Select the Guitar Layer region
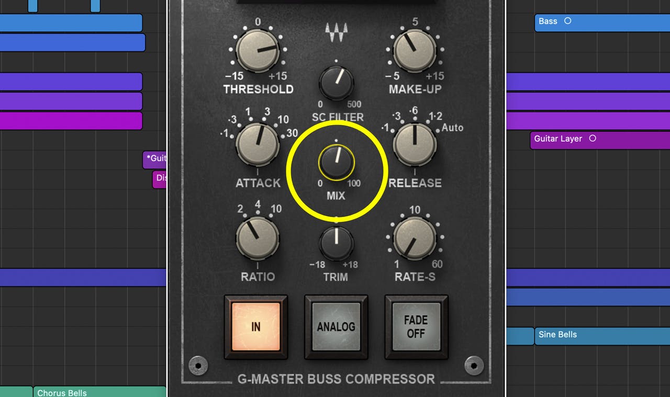The height and width of the screenshot is (397, 670). click(600, 139)
